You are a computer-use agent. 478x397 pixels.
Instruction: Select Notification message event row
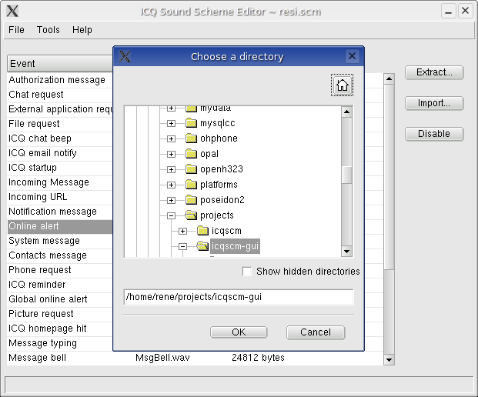(60, 212)
